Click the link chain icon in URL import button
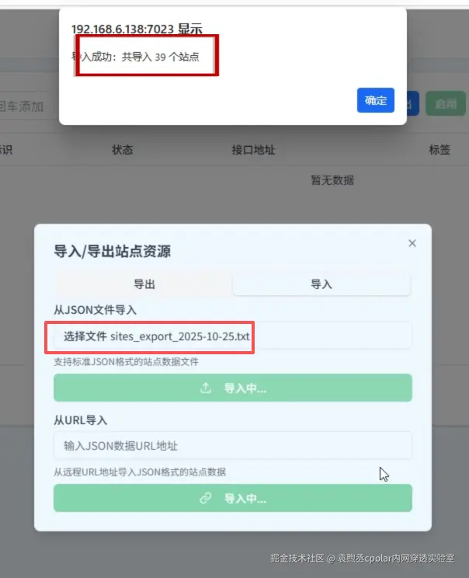469x578 pixels. coord(206,498)
